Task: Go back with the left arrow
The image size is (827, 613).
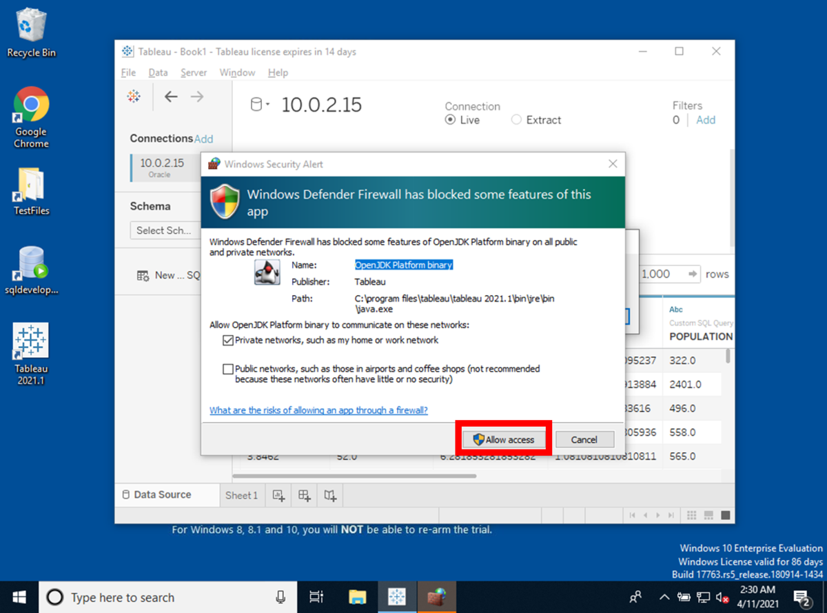Action: click(171, 97)
